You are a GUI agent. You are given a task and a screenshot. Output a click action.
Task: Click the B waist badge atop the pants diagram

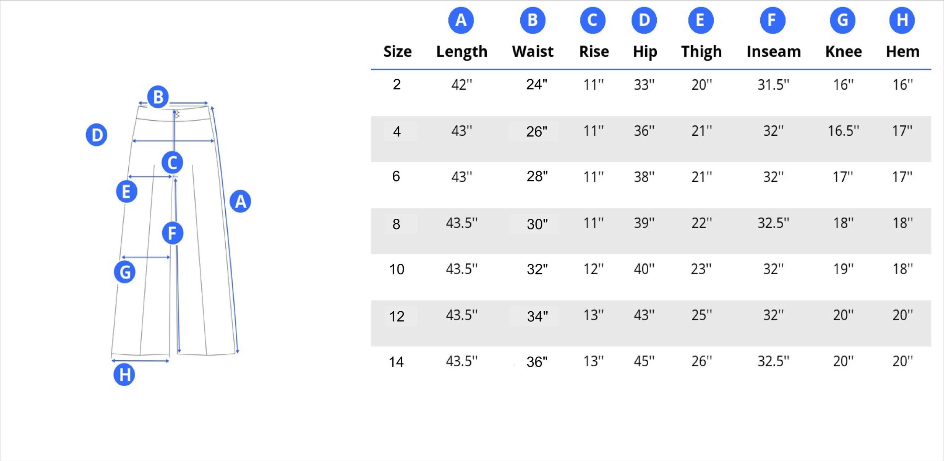158,97
